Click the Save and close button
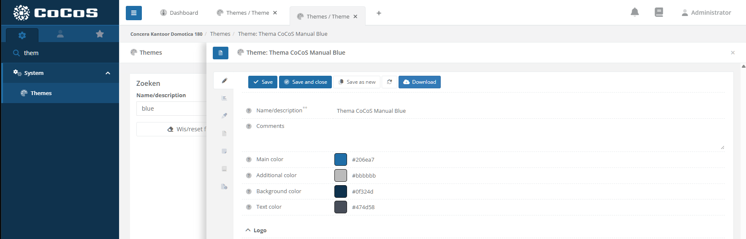 coord(305,82)
